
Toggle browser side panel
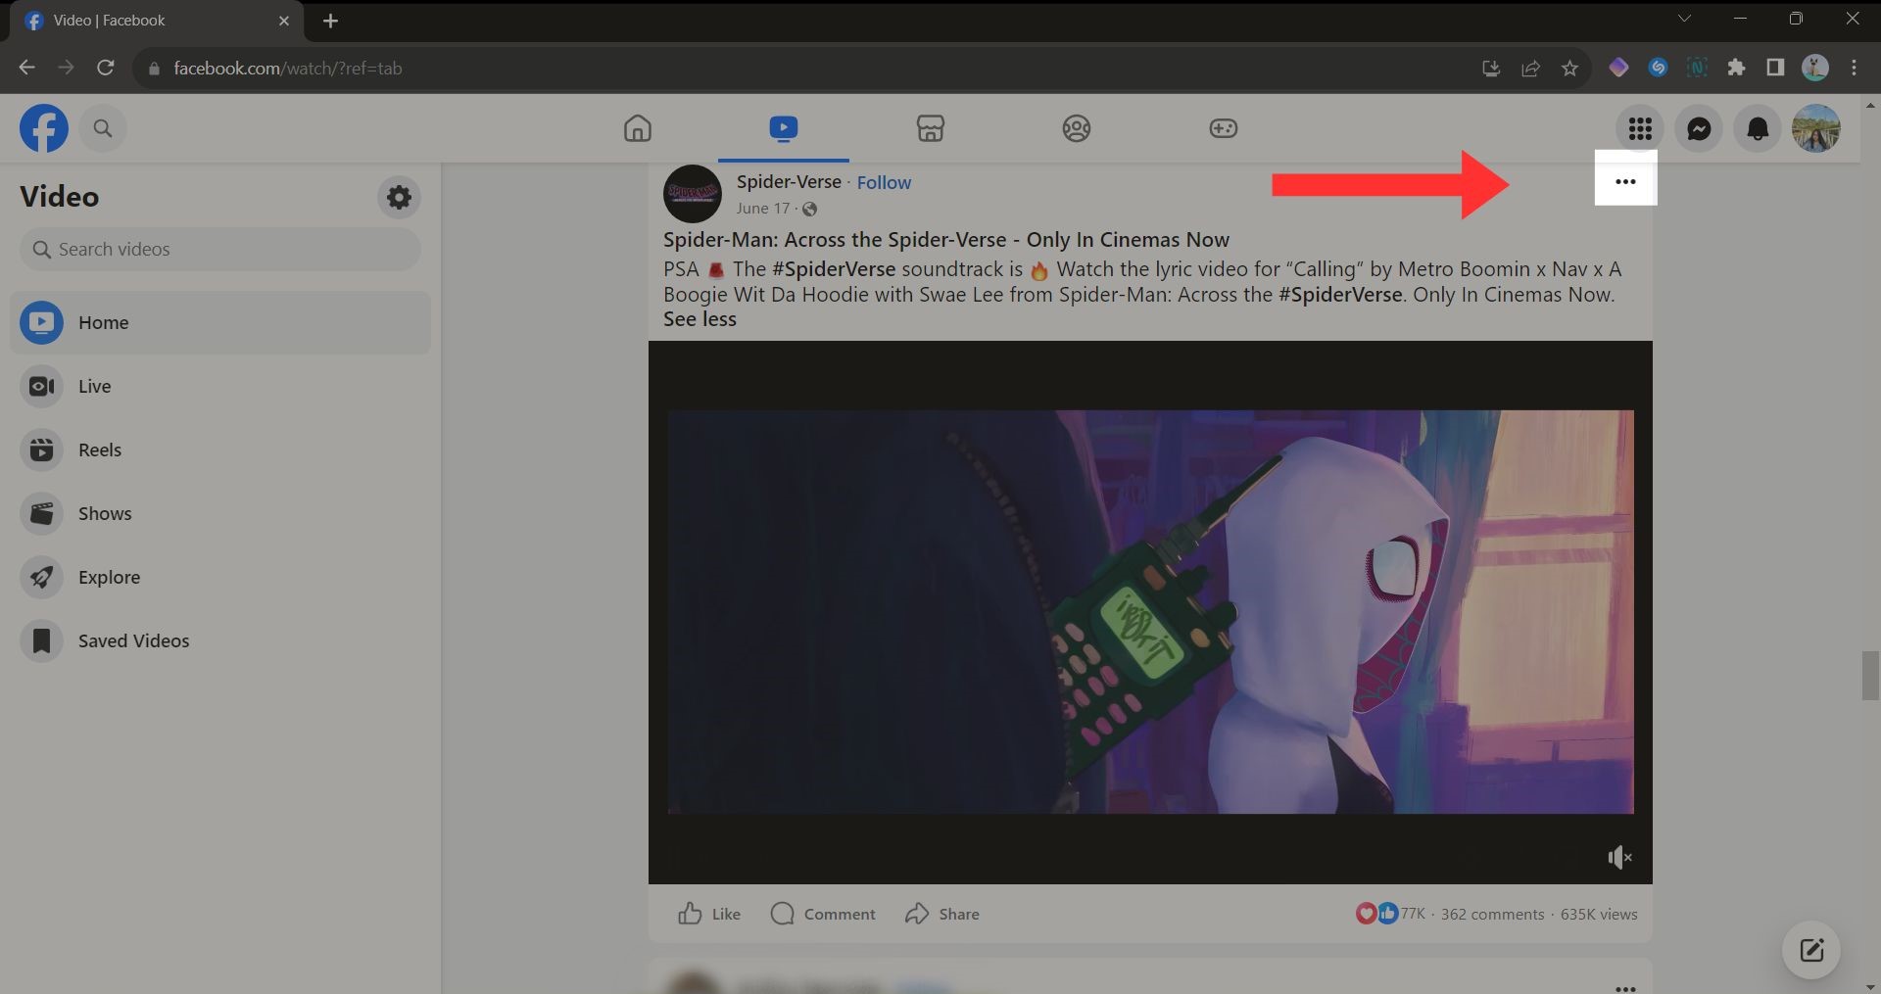(1775, 68)
